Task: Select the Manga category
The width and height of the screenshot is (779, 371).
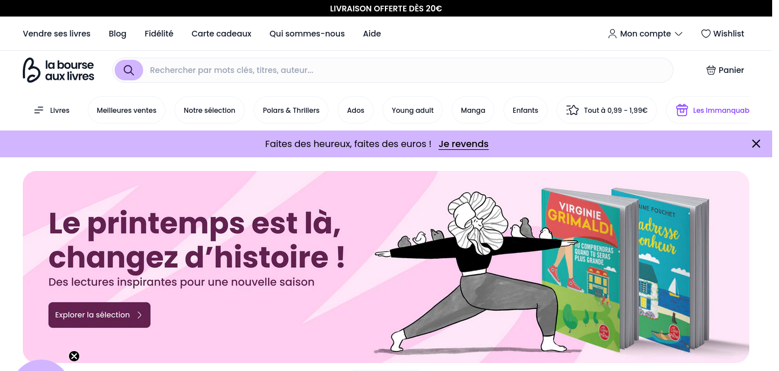Action: [x=473, y=110]
